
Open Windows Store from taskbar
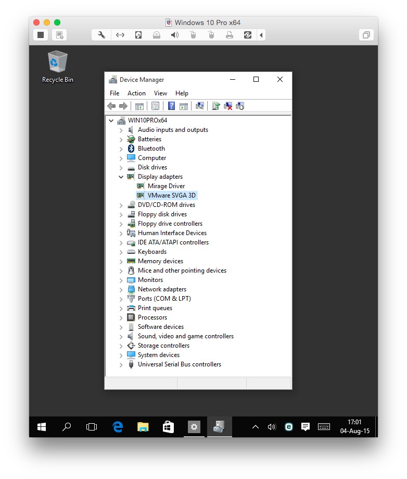click(x=168, y=427)
